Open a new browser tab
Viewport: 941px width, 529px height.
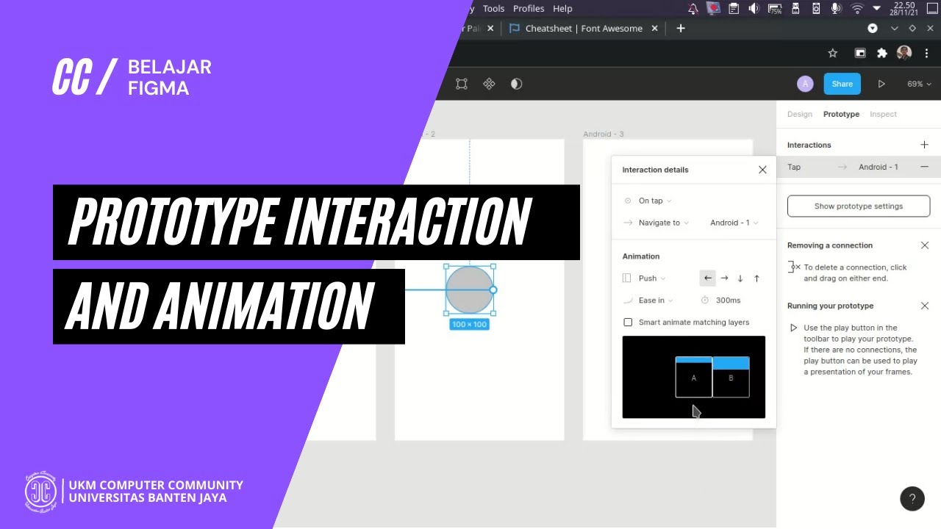pos(681,28)
